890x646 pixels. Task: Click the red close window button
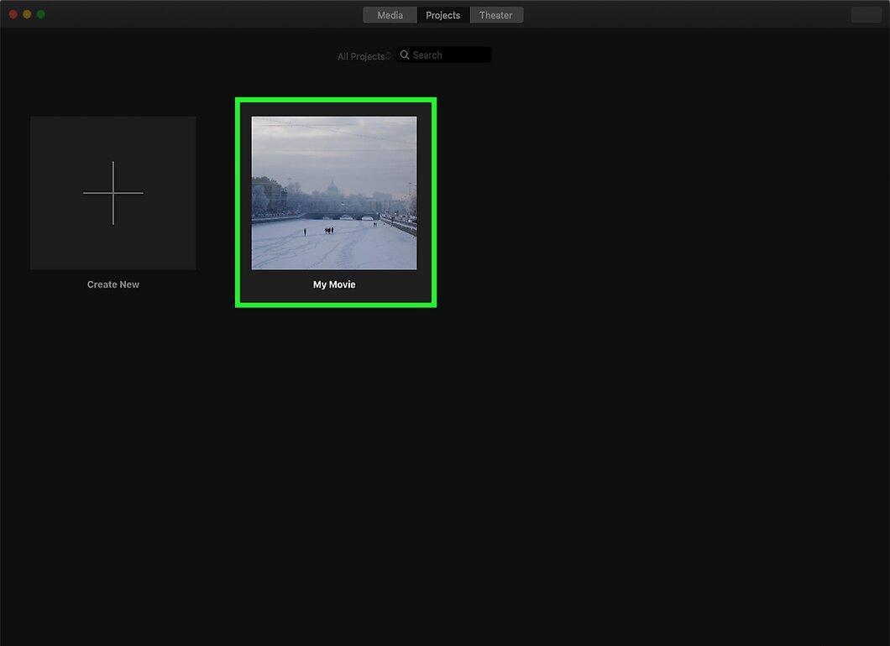tap(13, 14)
